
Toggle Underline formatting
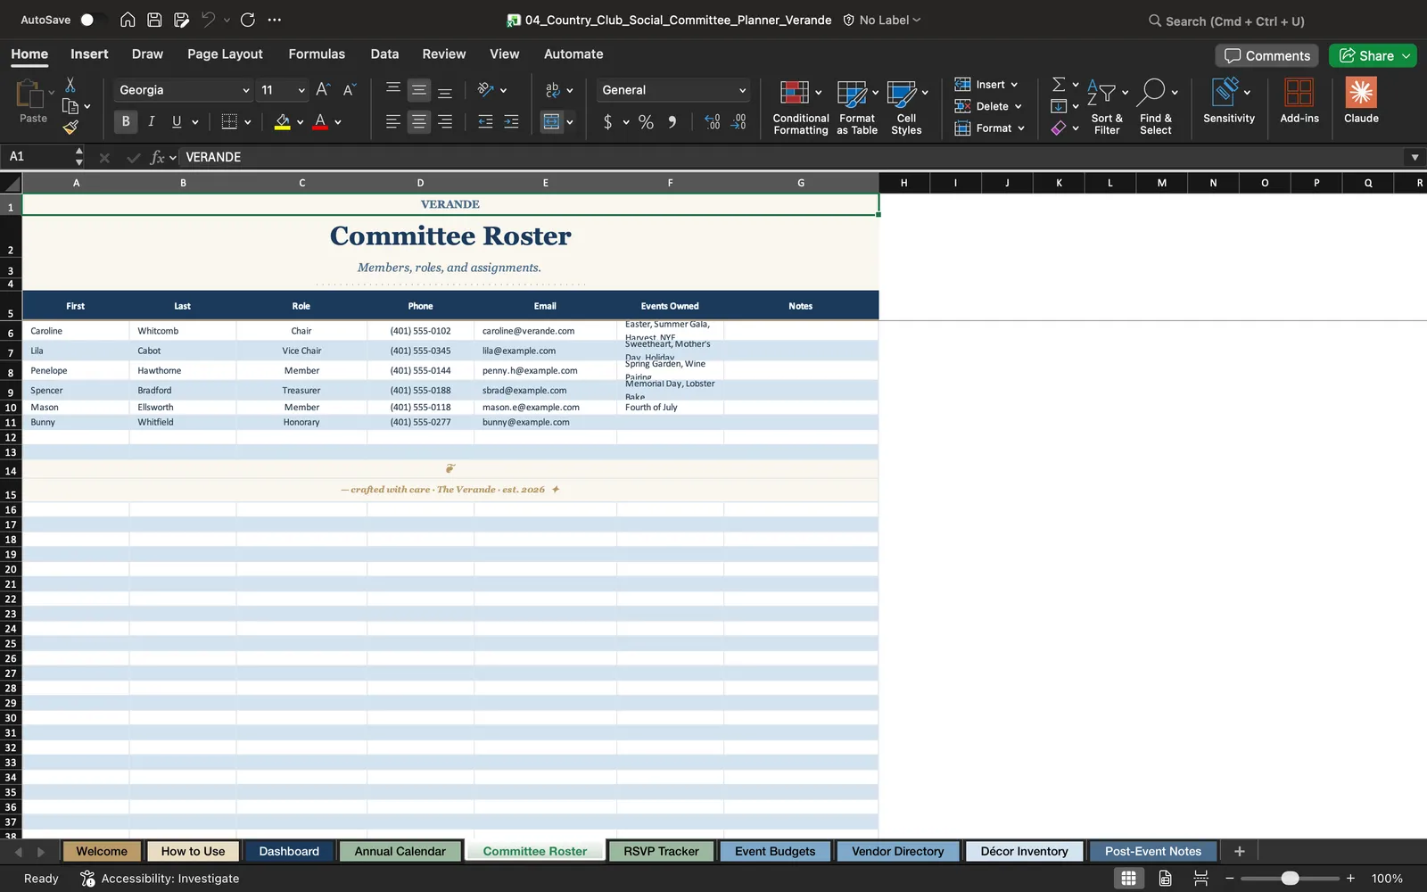(x=177, y=121)
